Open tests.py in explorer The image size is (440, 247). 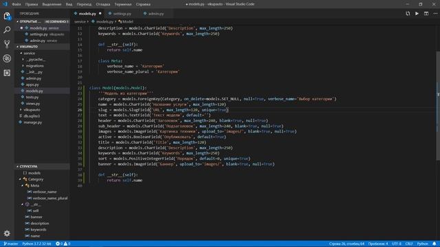[x=32, y=97]
